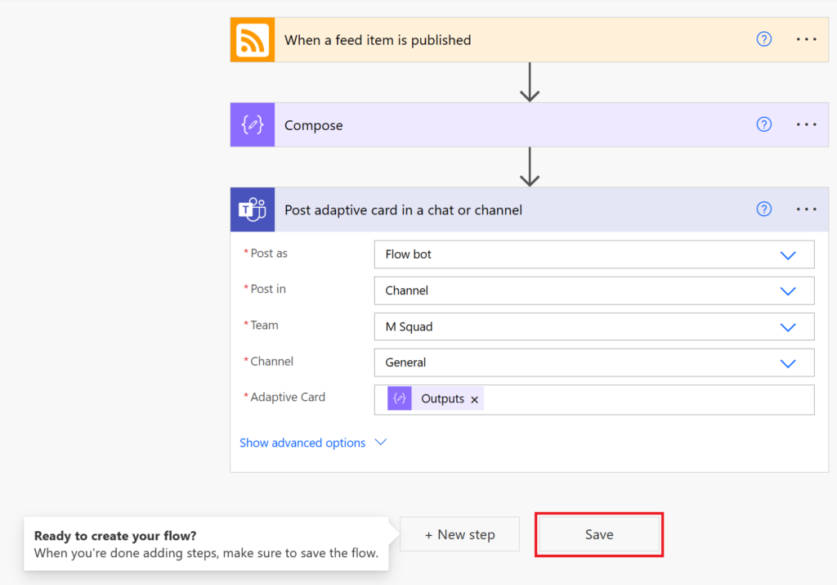Click the Save button
The image size is (837, 585).
599,533
